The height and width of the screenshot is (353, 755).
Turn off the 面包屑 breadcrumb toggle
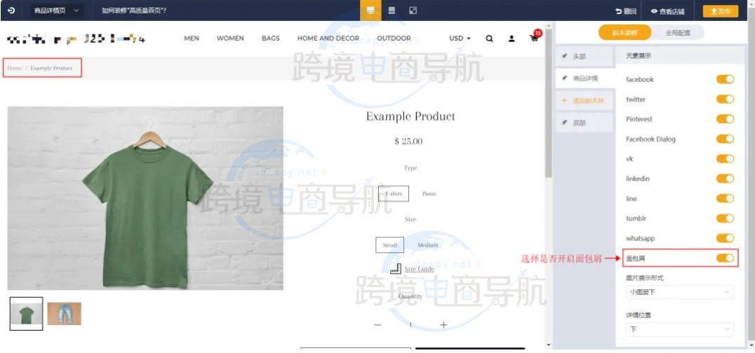[725, 258]
